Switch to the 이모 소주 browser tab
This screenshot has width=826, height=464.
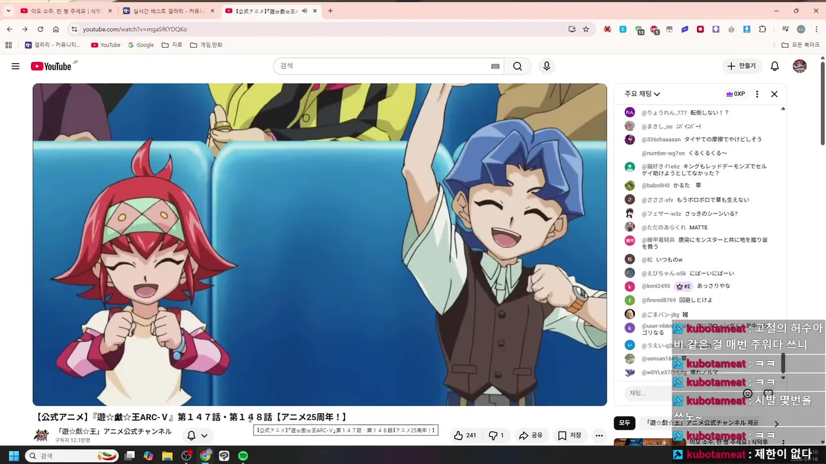[x=66, y=11]
